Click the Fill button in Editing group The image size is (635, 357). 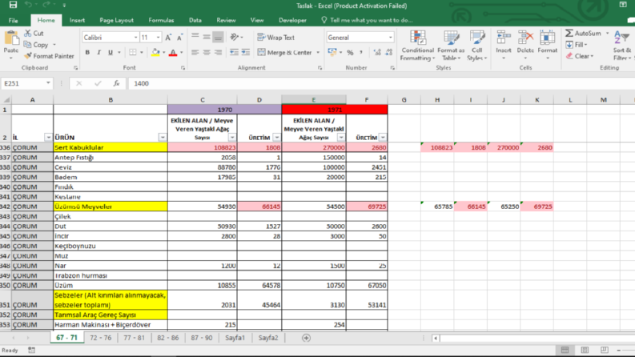click(577, 45)
